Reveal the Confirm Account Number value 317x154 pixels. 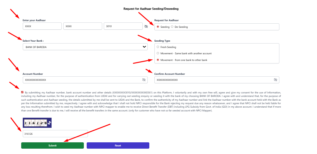pyautogui.click(x=275, y=80)
